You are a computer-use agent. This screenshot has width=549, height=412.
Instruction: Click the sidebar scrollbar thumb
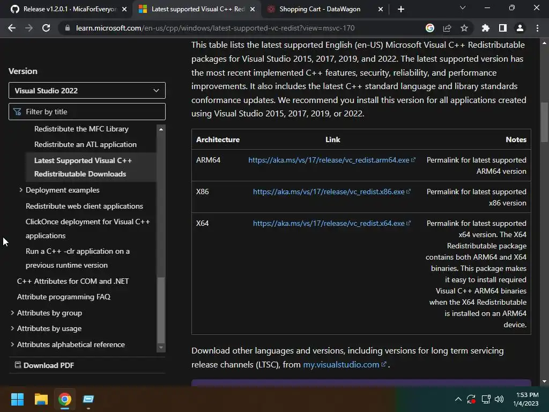tap(161, 310)
